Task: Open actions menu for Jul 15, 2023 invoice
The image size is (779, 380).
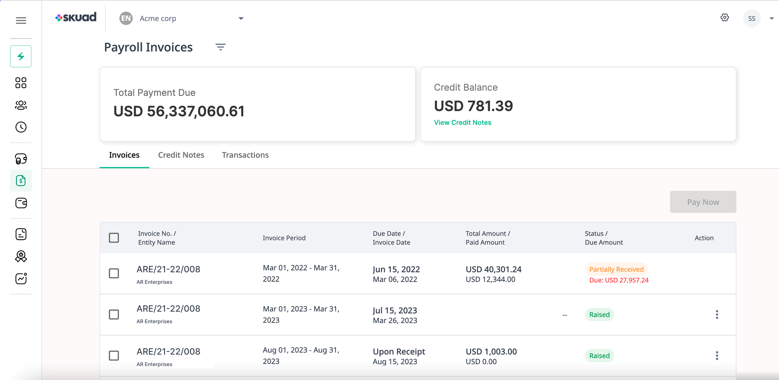Action: [x=717, y=314]
